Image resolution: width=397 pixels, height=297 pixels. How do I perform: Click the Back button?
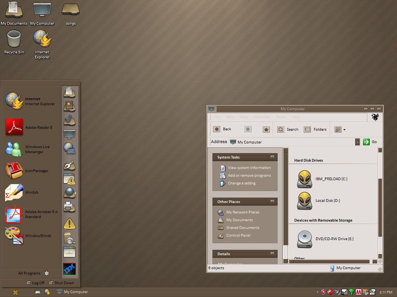(x=222, y=129)
